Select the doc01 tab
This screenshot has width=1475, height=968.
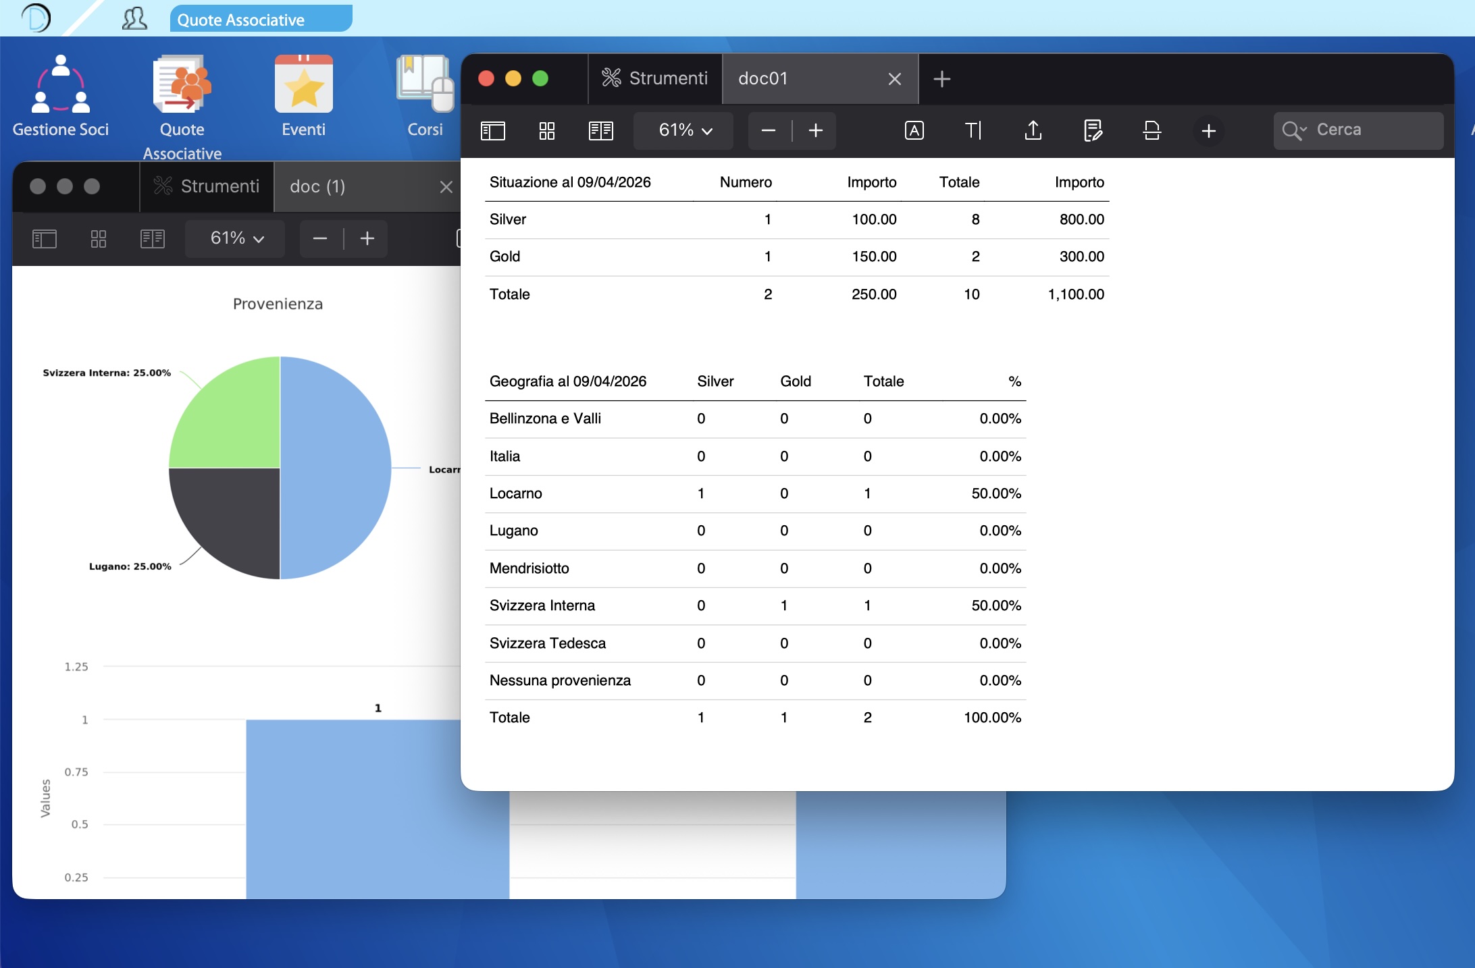coord(819,79)
